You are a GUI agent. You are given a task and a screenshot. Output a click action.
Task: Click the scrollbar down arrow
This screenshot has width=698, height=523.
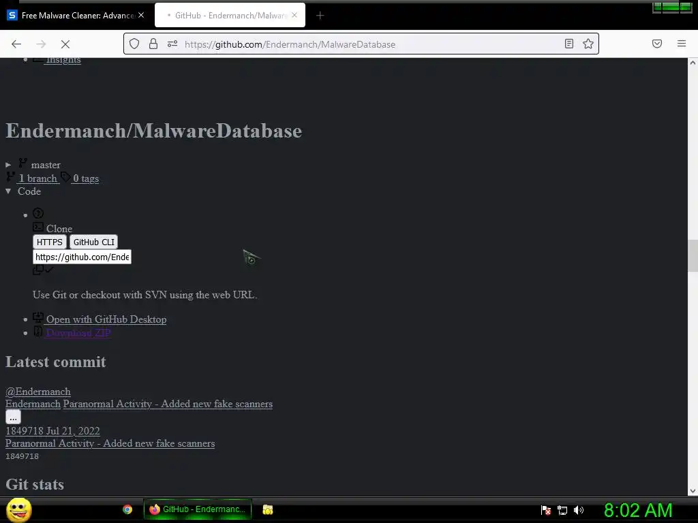tap(693, 491)
